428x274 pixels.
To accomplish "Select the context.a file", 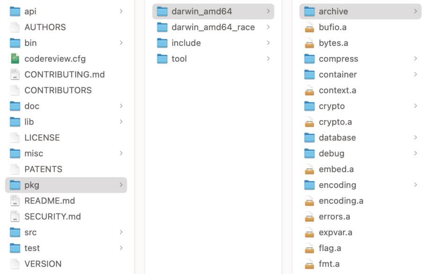I will 360,90.
